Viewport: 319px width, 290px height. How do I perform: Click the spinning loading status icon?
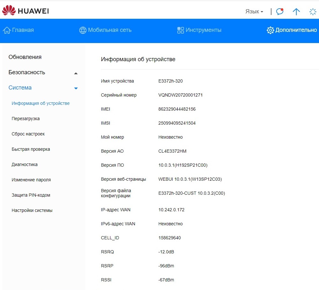pyautogui.click(x=313, y=12)
